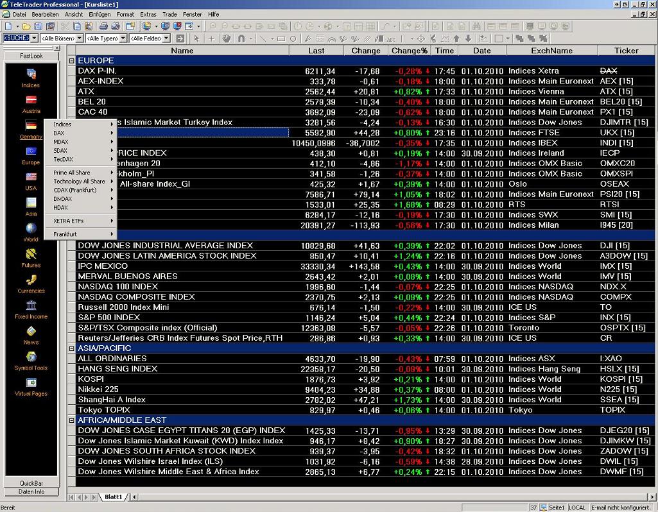Select the magnet snap tool
Viewport: 658px width, 512px height.
(241, 38)
